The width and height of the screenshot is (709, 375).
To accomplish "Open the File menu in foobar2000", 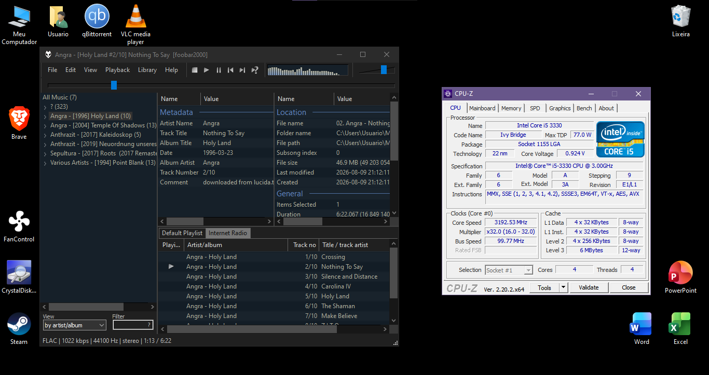I will (52, 70).
